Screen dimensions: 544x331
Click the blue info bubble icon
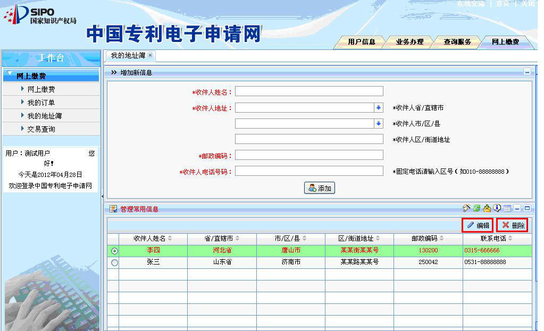point(497,208)
